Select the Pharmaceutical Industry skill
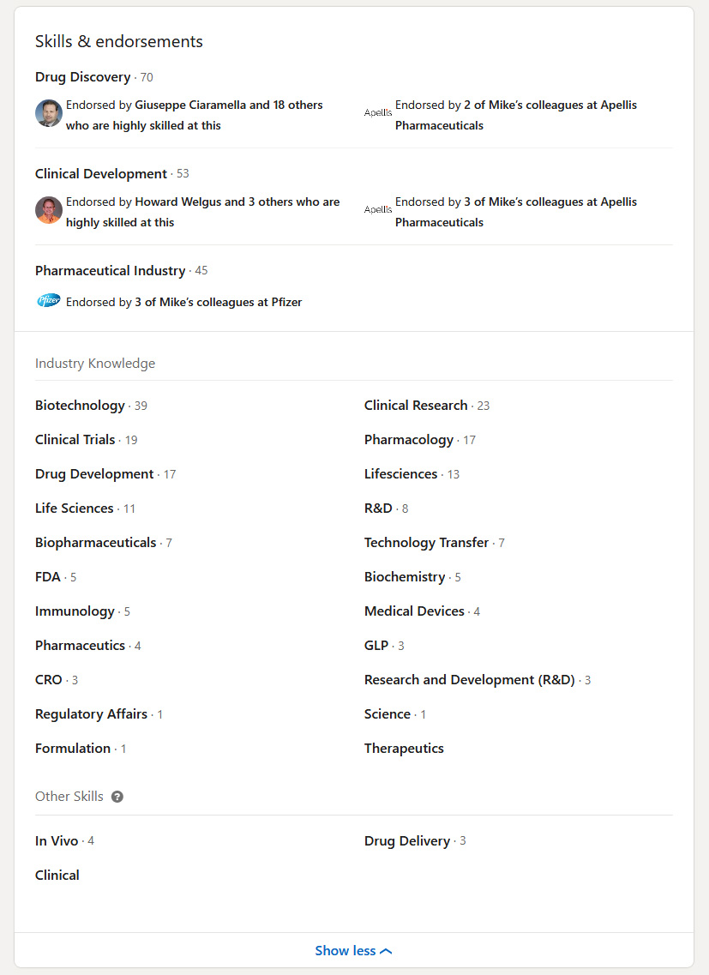The width and height of the screenshot is (709, 975). (x=110, y=270)
